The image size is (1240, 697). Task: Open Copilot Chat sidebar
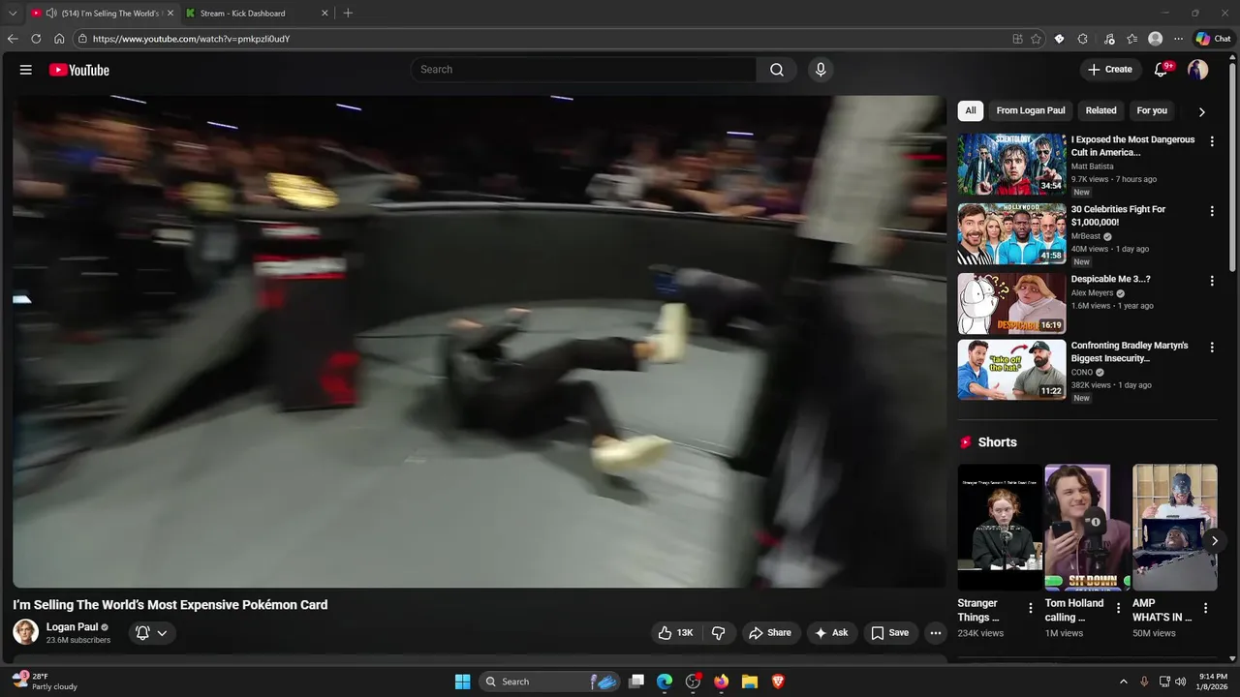tap(1213, 39)
